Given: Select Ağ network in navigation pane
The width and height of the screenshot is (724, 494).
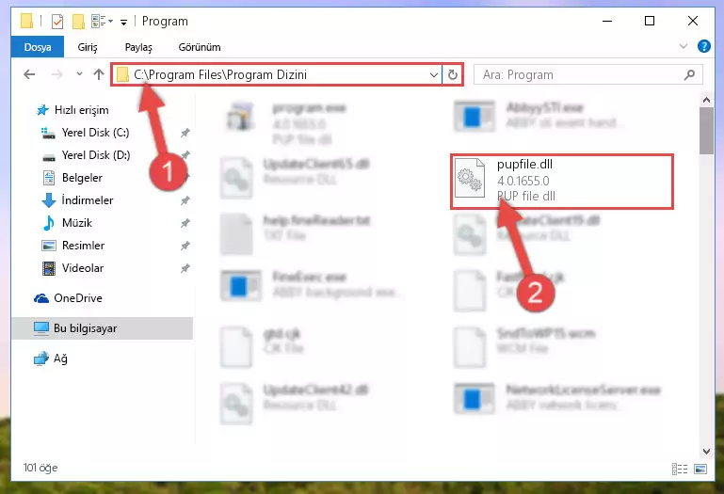Looking at the screenshot, I should (60, 359).
